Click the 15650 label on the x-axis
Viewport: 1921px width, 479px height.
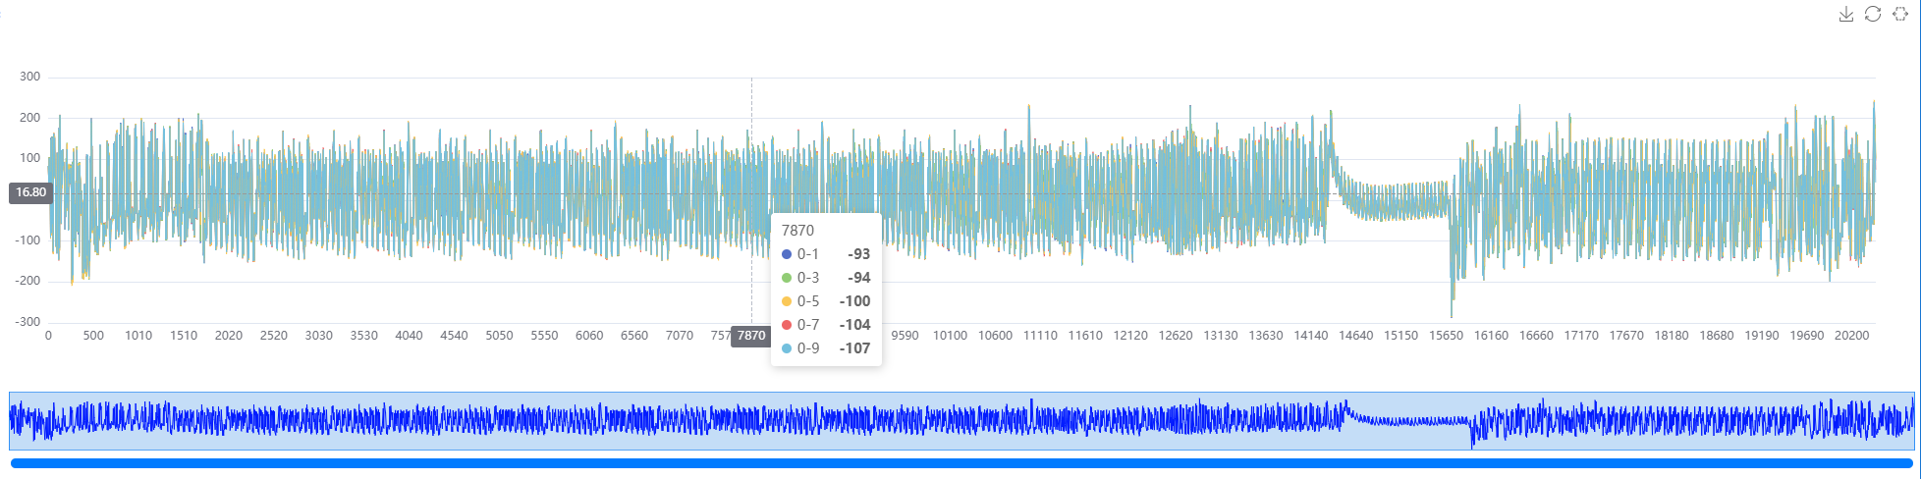click(x=1446, y=336)
